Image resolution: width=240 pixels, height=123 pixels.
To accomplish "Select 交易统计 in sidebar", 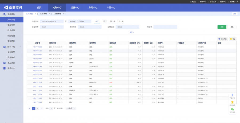I will pos(12,41).
